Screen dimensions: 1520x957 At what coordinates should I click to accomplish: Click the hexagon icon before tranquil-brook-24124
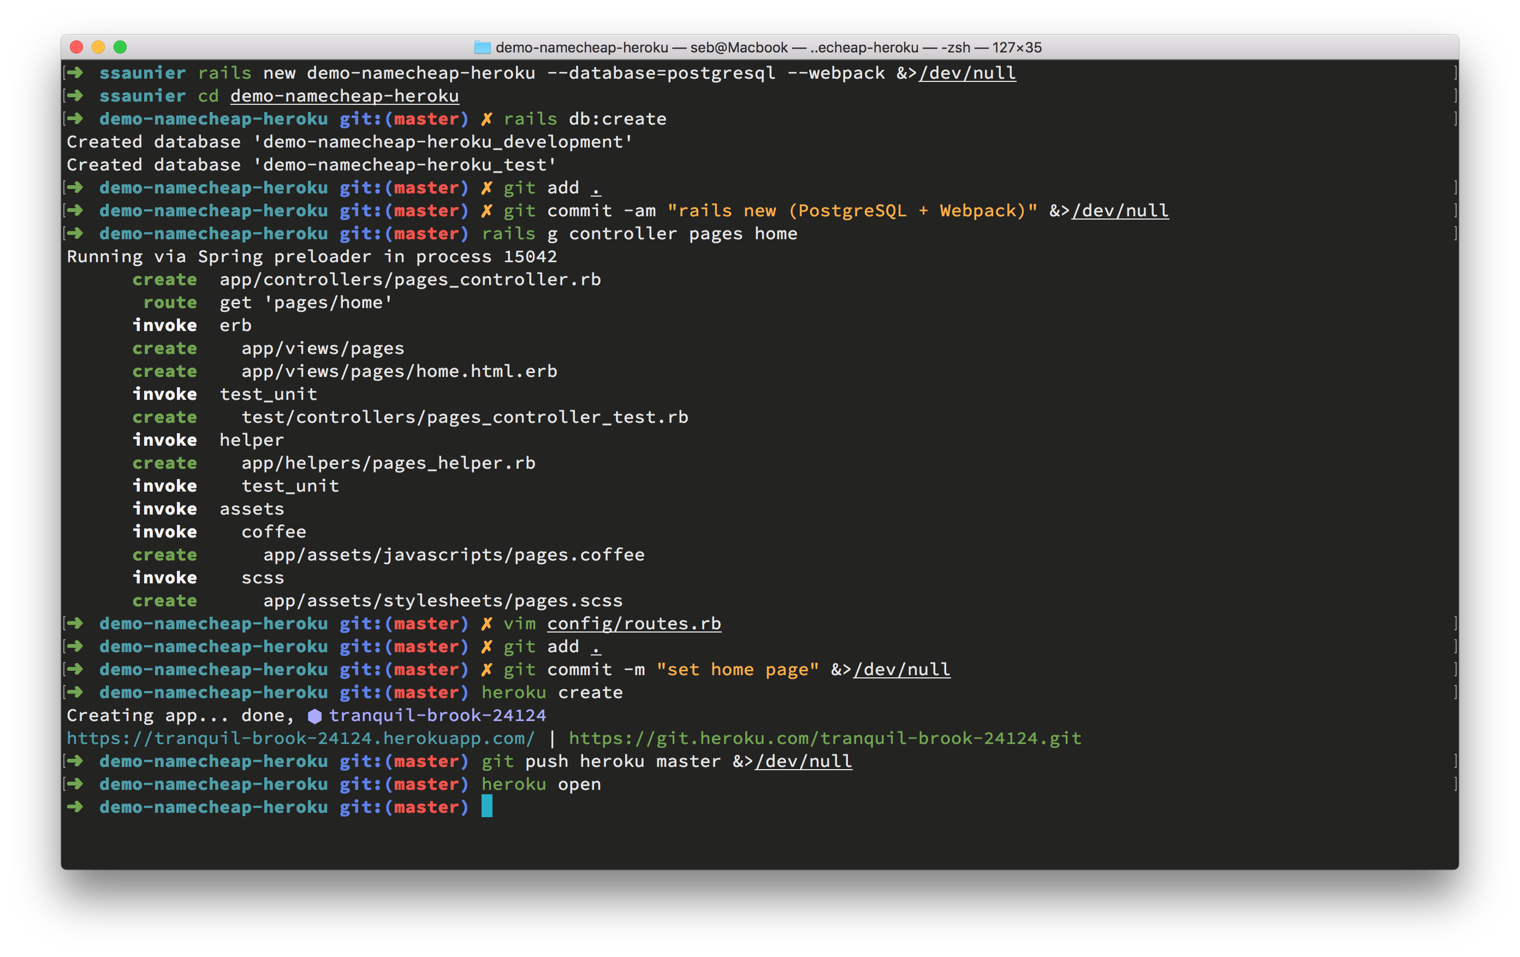tap(314, 716)
